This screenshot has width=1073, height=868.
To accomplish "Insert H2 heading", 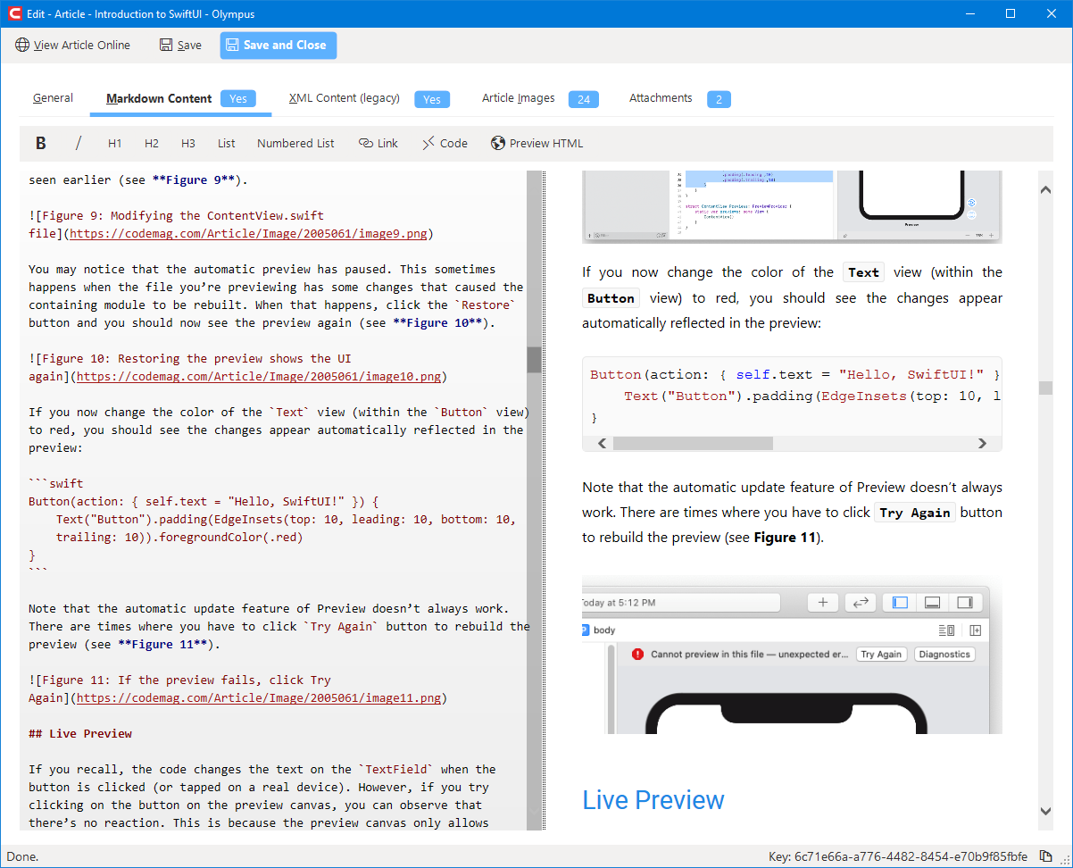I will point(152,143).
